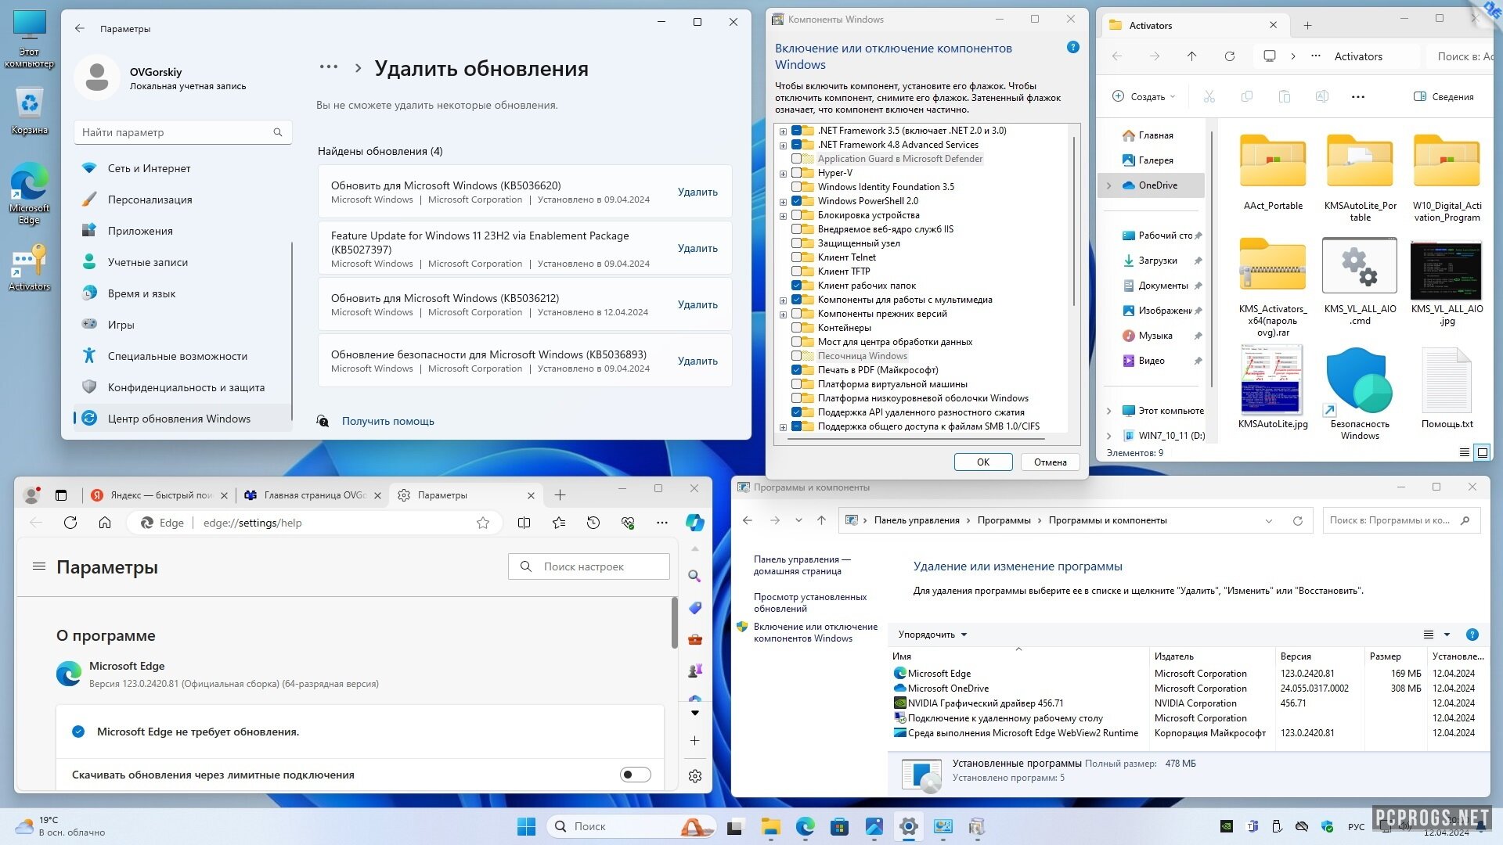
Task: Open Edge split screen icon
Action: tap(524, 523)
